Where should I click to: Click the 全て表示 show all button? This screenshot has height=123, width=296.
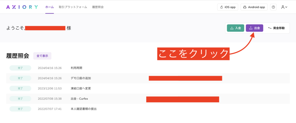(x=42, y=56)
